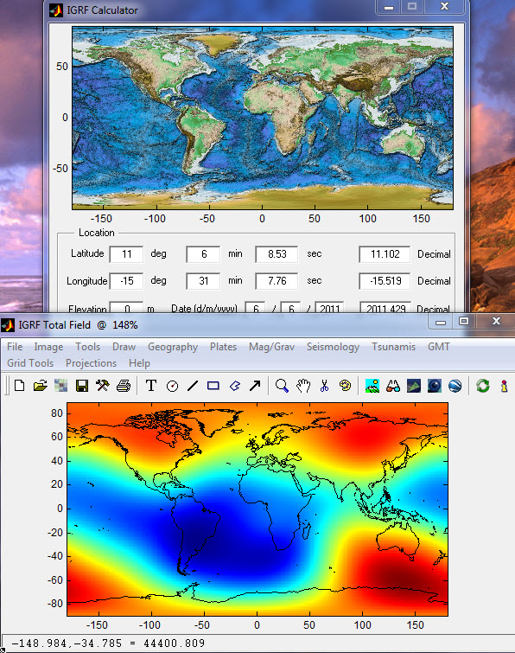Open the Grid Tools menu
This screenshot has height=653, width=515.
[x=30, y=363]
